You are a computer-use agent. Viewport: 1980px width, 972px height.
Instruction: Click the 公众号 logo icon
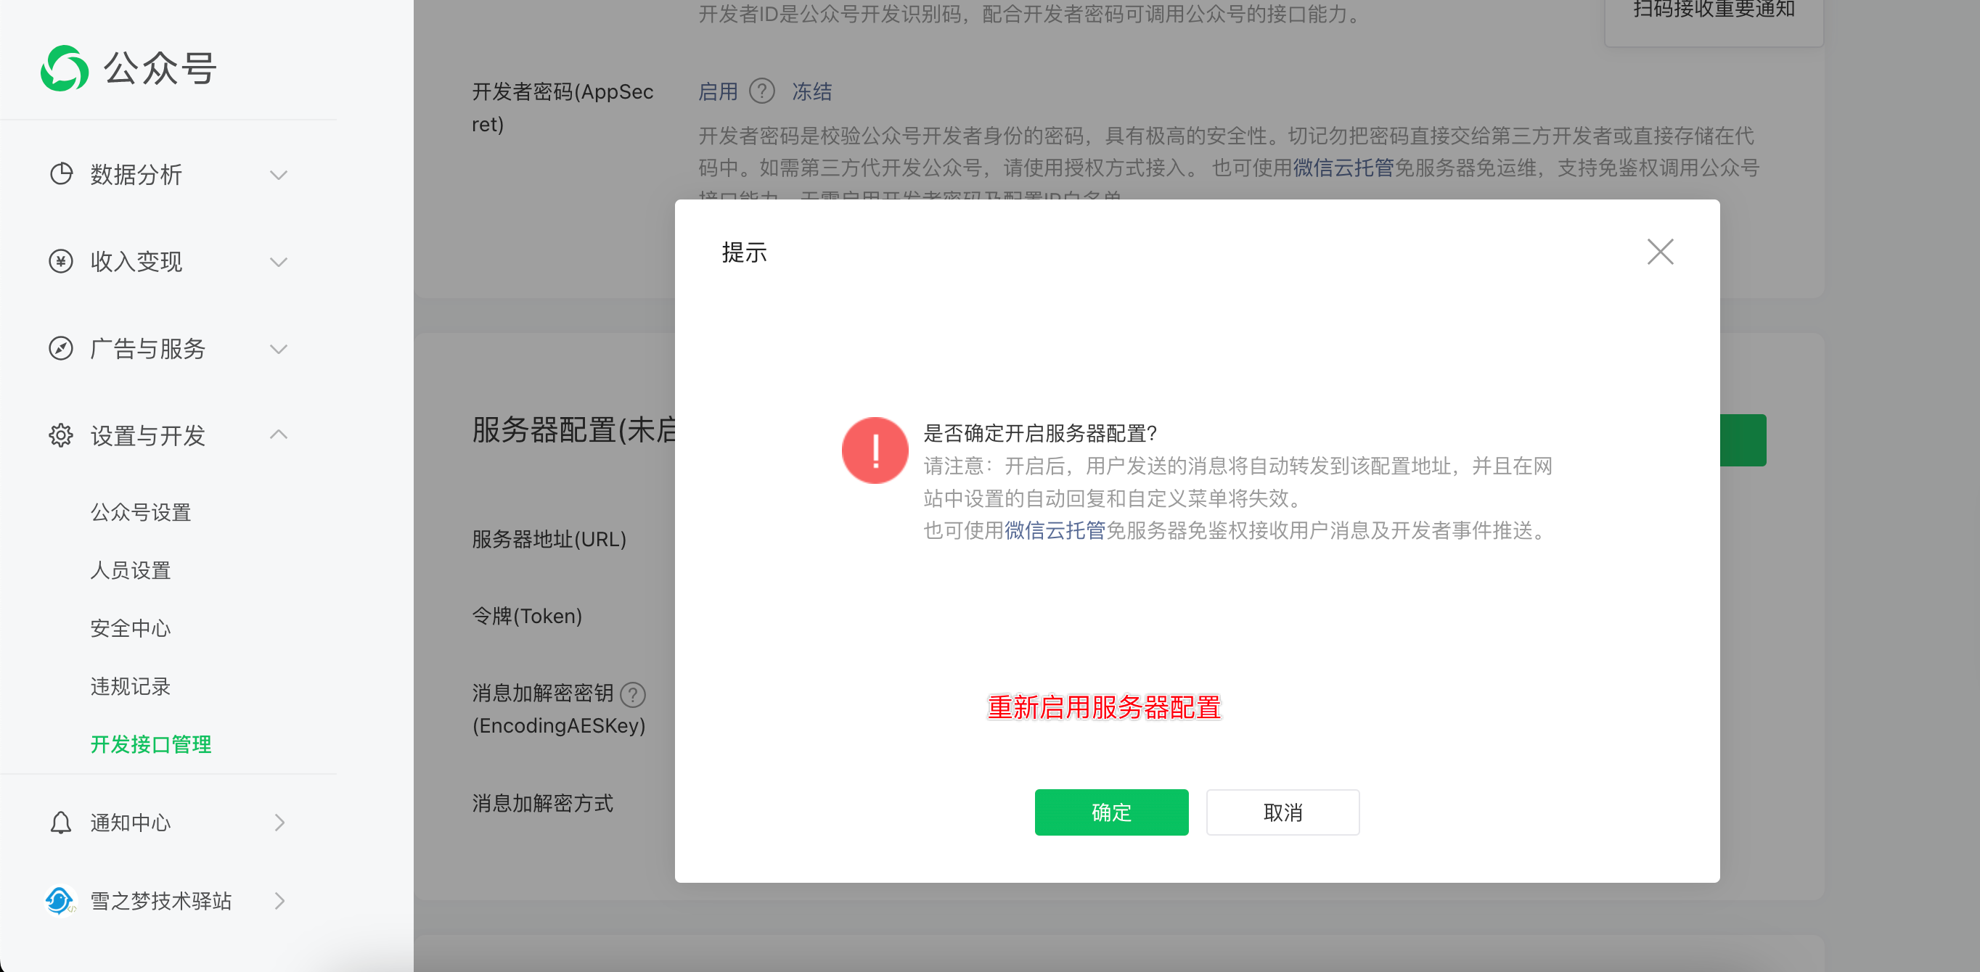click(x=65, y=68)
